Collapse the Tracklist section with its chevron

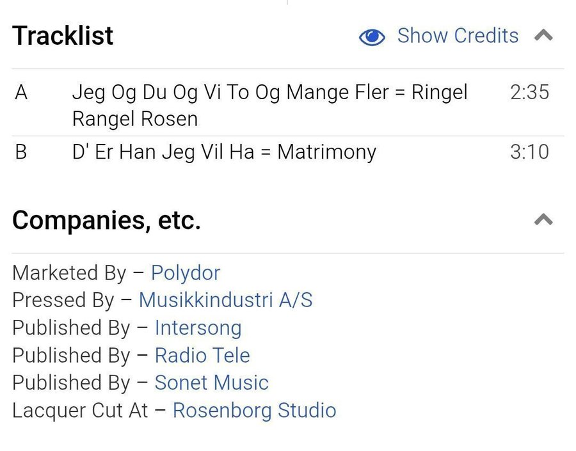[543, 36]
